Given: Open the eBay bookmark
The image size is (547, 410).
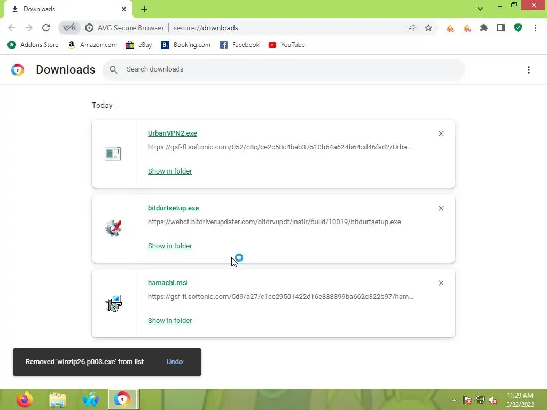Looking at the screenshot, I should [x=138, y=45].
